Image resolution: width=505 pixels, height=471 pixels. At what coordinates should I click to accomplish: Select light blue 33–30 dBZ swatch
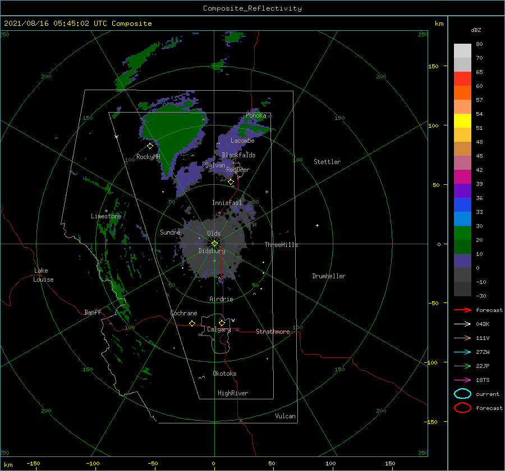click(462, 218)
